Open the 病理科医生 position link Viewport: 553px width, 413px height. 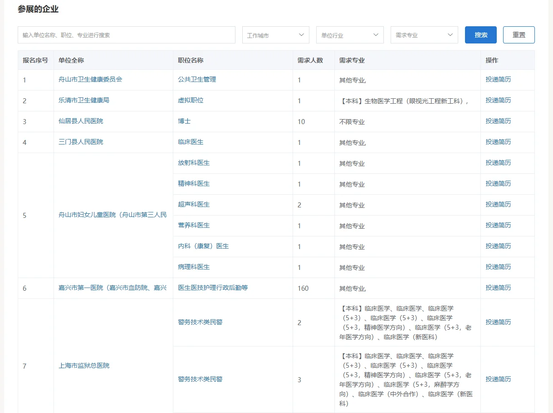pyautogui.click(x=194, y=267)
